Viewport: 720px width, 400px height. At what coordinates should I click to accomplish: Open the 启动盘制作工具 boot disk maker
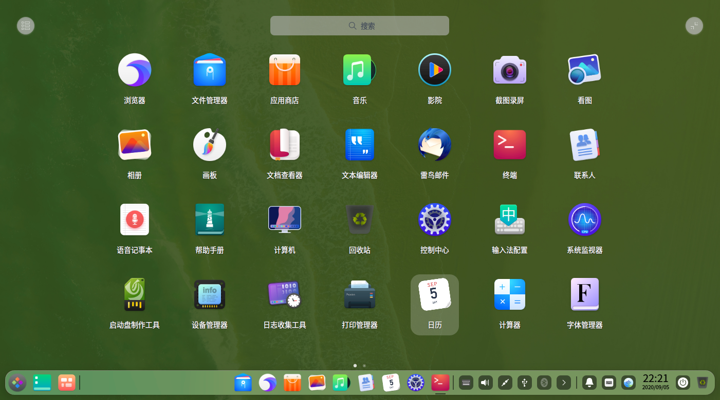tap(135, 295)
